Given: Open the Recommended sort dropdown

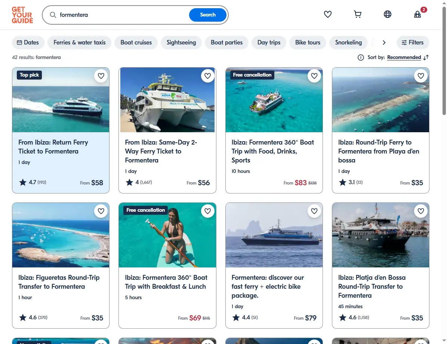Looking at the screenshot, I should [404, 58].
